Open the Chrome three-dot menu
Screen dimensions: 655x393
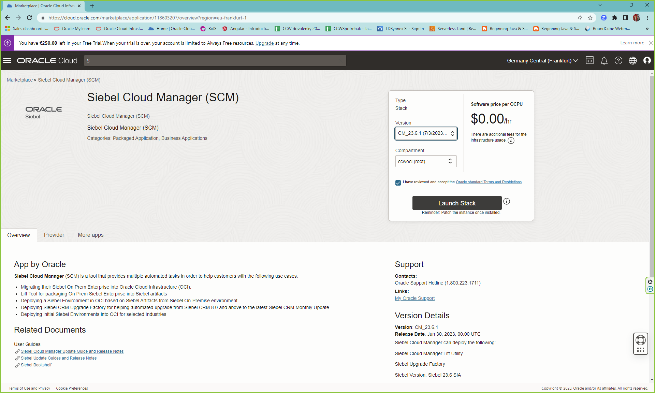tap(647, 18)
